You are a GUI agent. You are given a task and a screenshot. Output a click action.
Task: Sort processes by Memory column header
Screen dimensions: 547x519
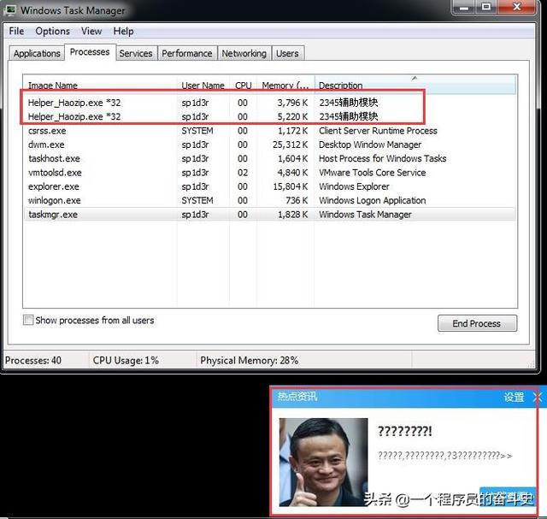coord(285,86)
